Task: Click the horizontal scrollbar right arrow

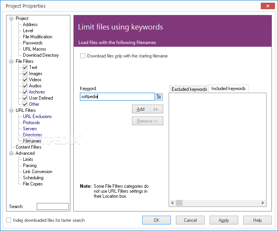Action: pyautogui.click(x=263, y=203)
